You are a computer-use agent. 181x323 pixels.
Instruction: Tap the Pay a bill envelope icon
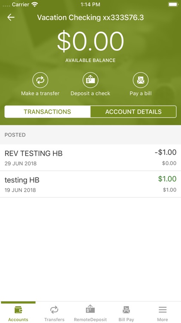(141, 80)
